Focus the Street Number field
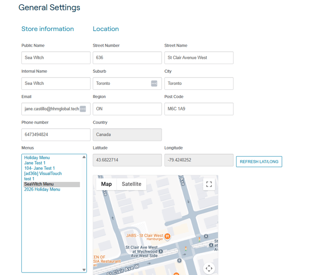Image resolution: width=325 pixels, height=275 pixels. [x=127, y=58]
